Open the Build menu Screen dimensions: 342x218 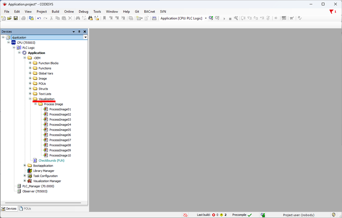click(55, 12)
